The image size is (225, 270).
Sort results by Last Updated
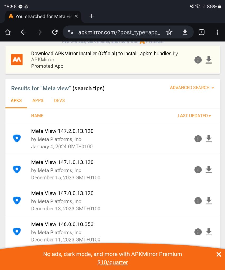coord(194,116)
